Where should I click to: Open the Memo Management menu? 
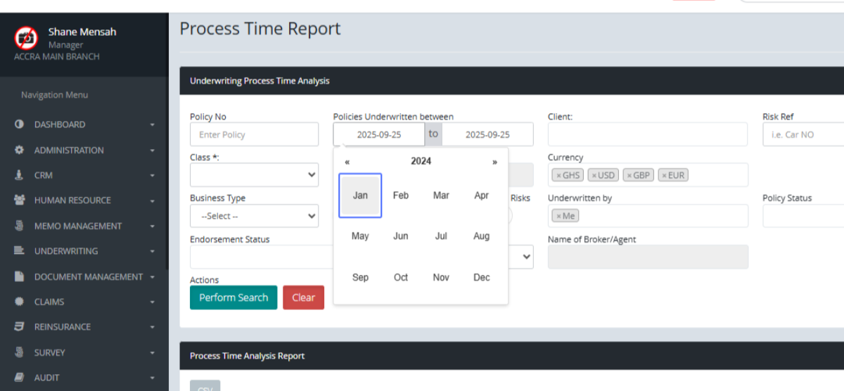tap(77, 226)
